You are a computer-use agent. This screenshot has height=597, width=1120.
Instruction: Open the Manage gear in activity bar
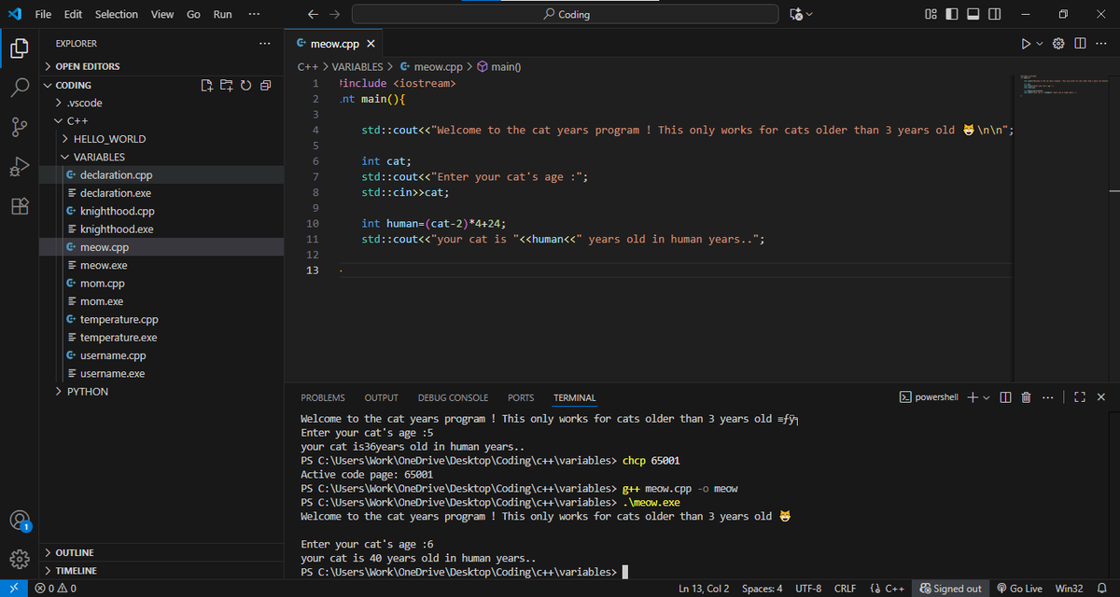(x=20, y=560)
